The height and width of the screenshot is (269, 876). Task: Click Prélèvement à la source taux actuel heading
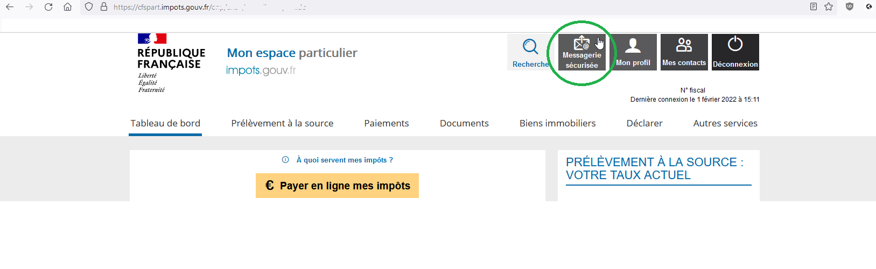(655, 168)
